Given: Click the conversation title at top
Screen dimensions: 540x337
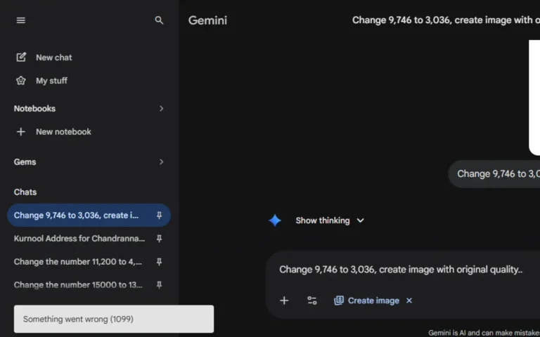Looking at the screenshot, I should click(446, 20).
